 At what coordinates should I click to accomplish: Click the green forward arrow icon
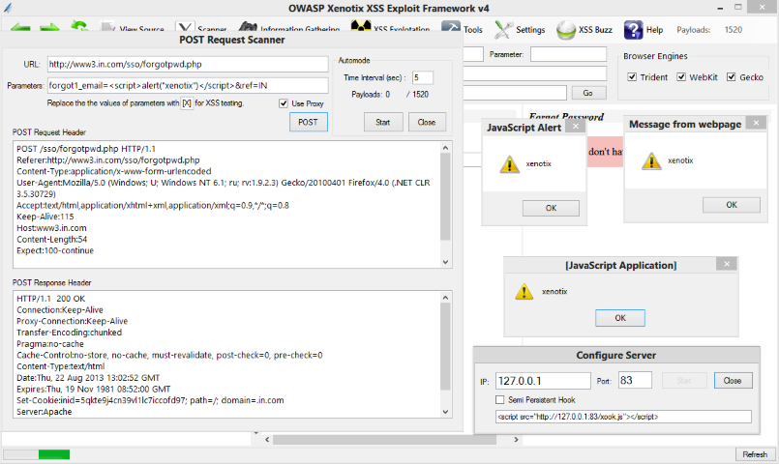click(50, 28)
